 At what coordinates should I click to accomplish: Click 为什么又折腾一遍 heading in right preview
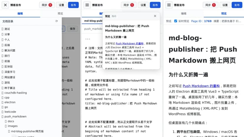188,75
